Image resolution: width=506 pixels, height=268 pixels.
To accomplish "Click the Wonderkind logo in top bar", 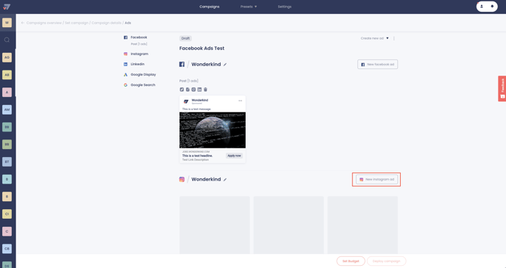I will point(7,7).
